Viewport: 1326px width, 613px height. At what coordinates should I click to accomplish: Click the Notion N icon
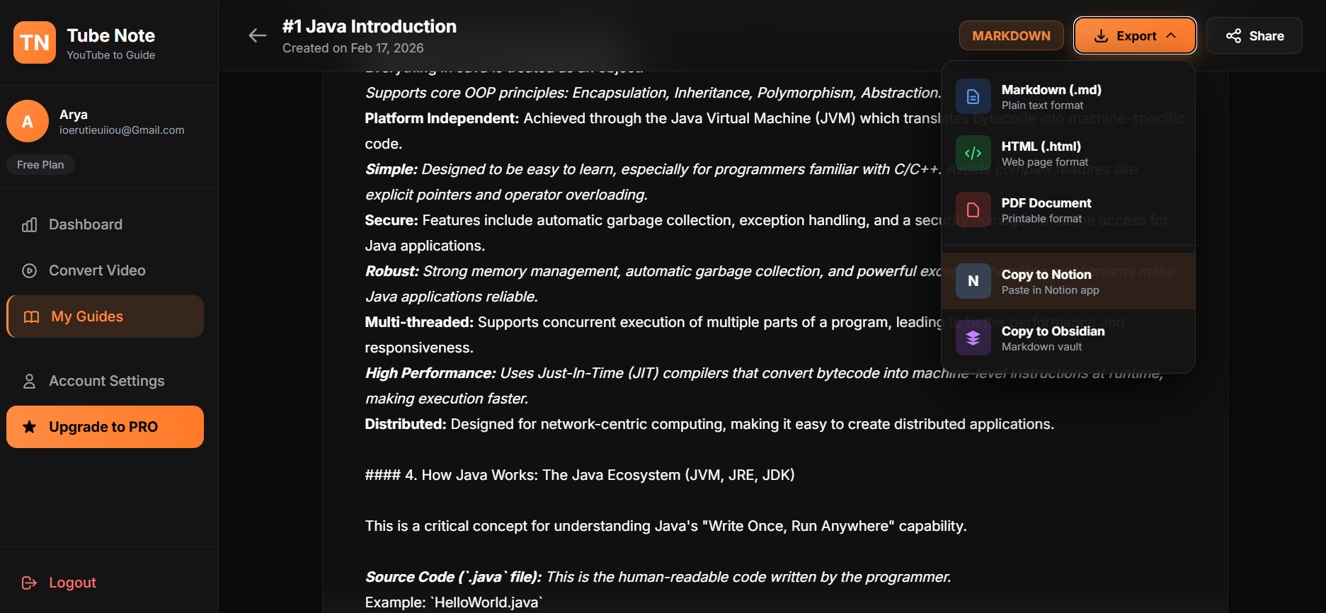pos(973,281)
